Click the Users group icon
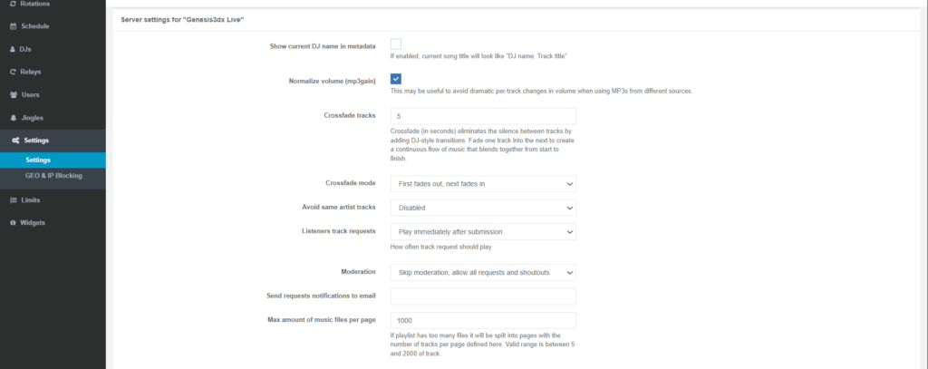This screenshot has height=369, width=928. point(13,94)
